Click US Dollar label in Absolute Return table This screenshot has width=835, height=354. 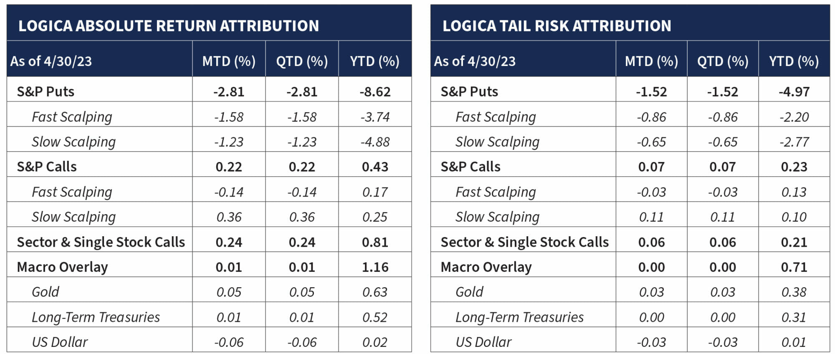[60, 342]
